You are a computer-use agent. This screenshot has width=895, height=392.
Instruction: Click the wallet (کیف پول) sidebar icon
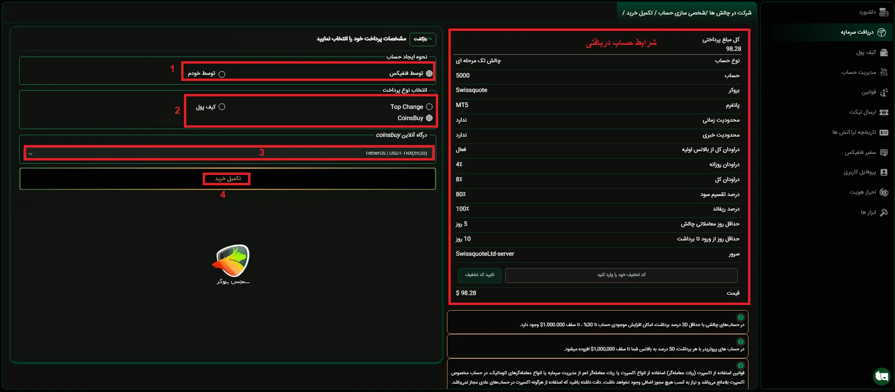(883, 52)
